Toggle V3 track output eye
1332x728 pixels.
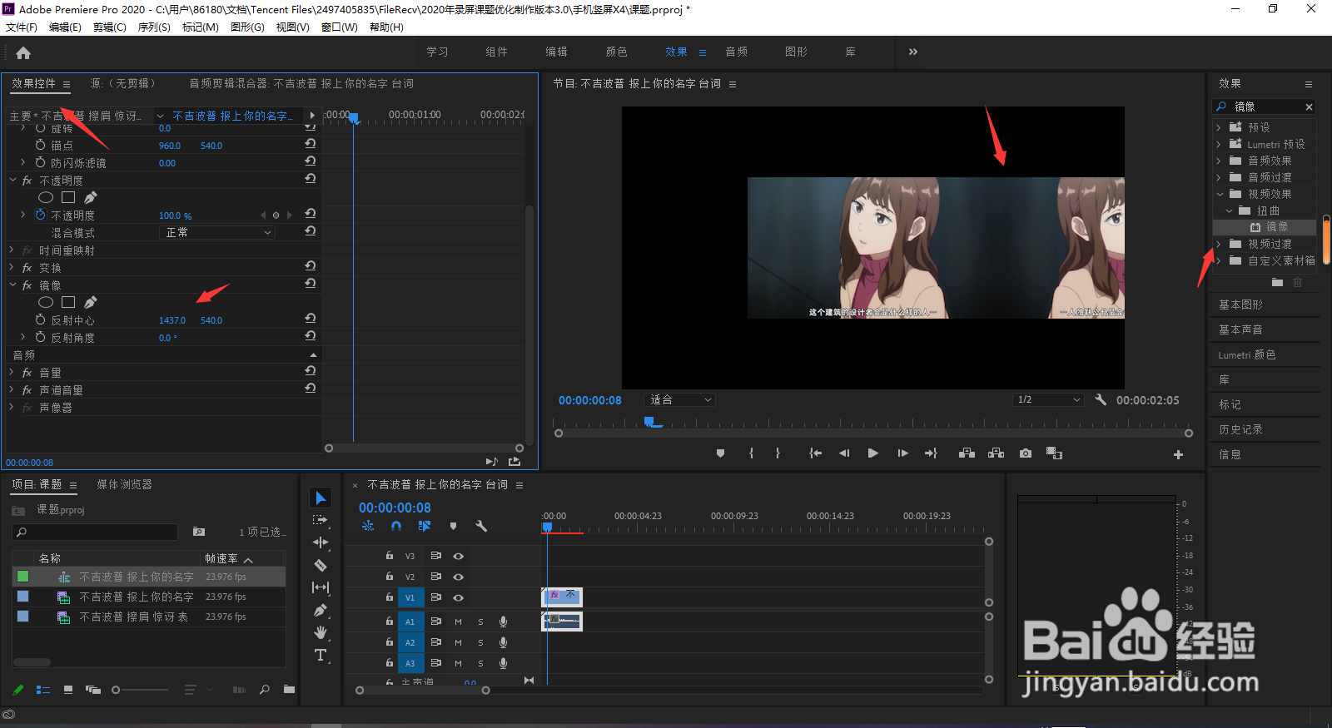pos(458,556)
